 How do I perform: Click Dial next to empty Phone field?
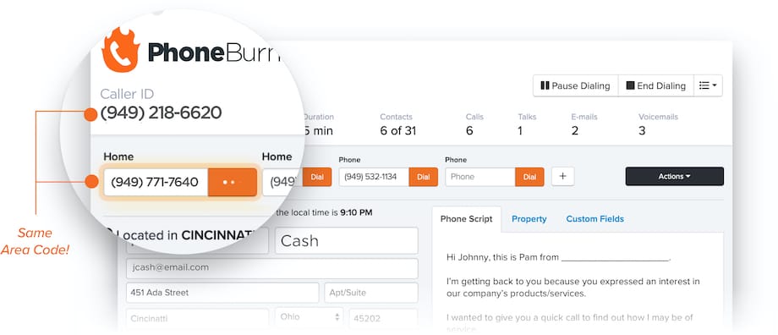pyautogui.click(x=529, y=177)
